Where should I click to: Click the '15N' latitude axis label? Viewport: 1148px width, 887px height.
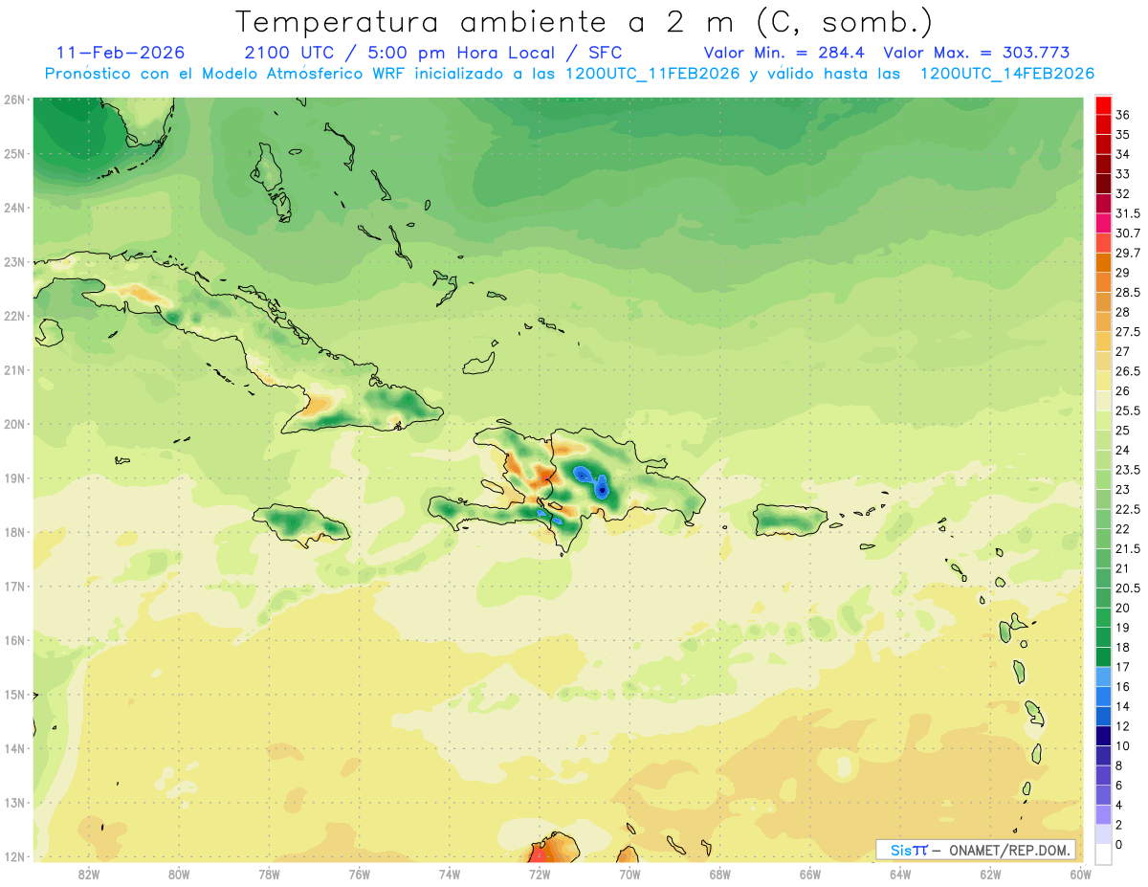click(13, 694)
